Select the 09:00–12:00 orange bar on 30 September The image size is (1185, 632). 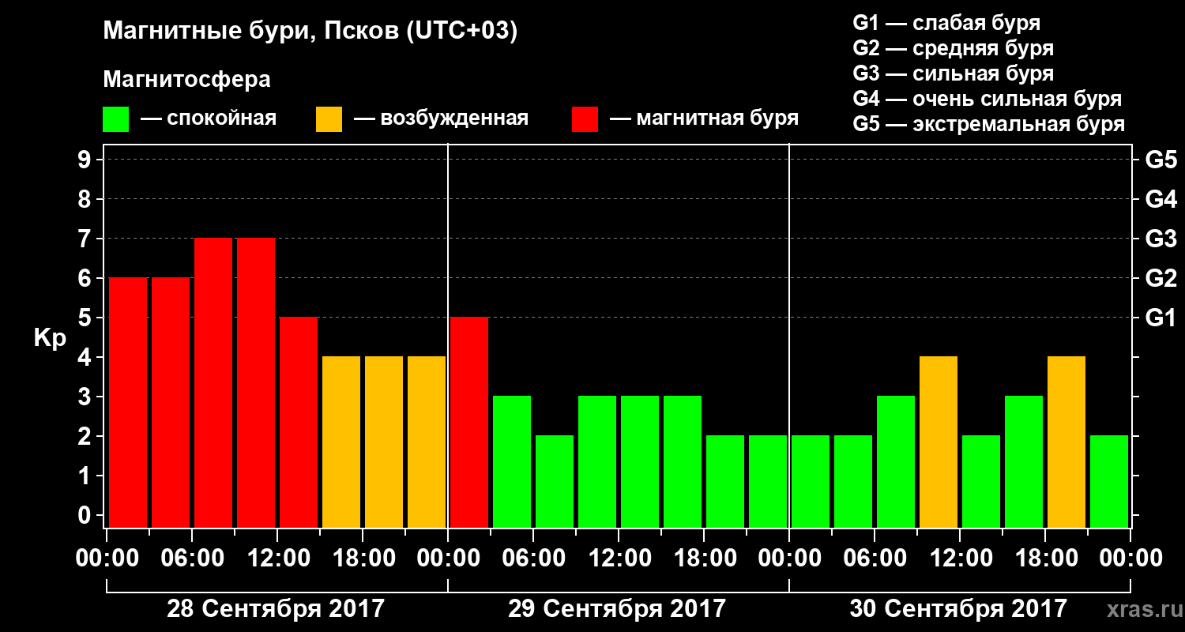pyautogui.click(x=939, y=442)
